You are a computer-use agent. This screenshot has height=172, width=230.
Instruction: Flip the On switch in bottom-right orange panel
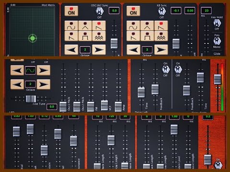[x=218, y=165]
